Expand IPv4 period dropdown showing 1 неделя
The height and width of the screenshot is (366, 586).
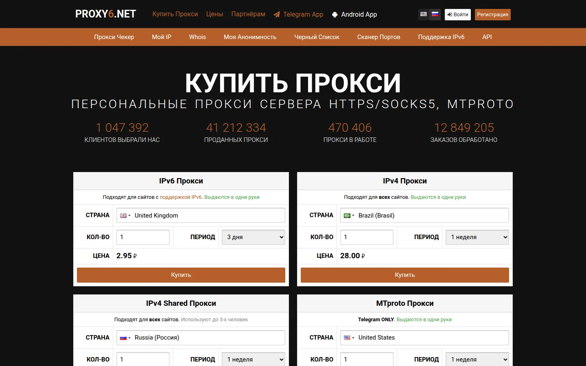point(477,237)
